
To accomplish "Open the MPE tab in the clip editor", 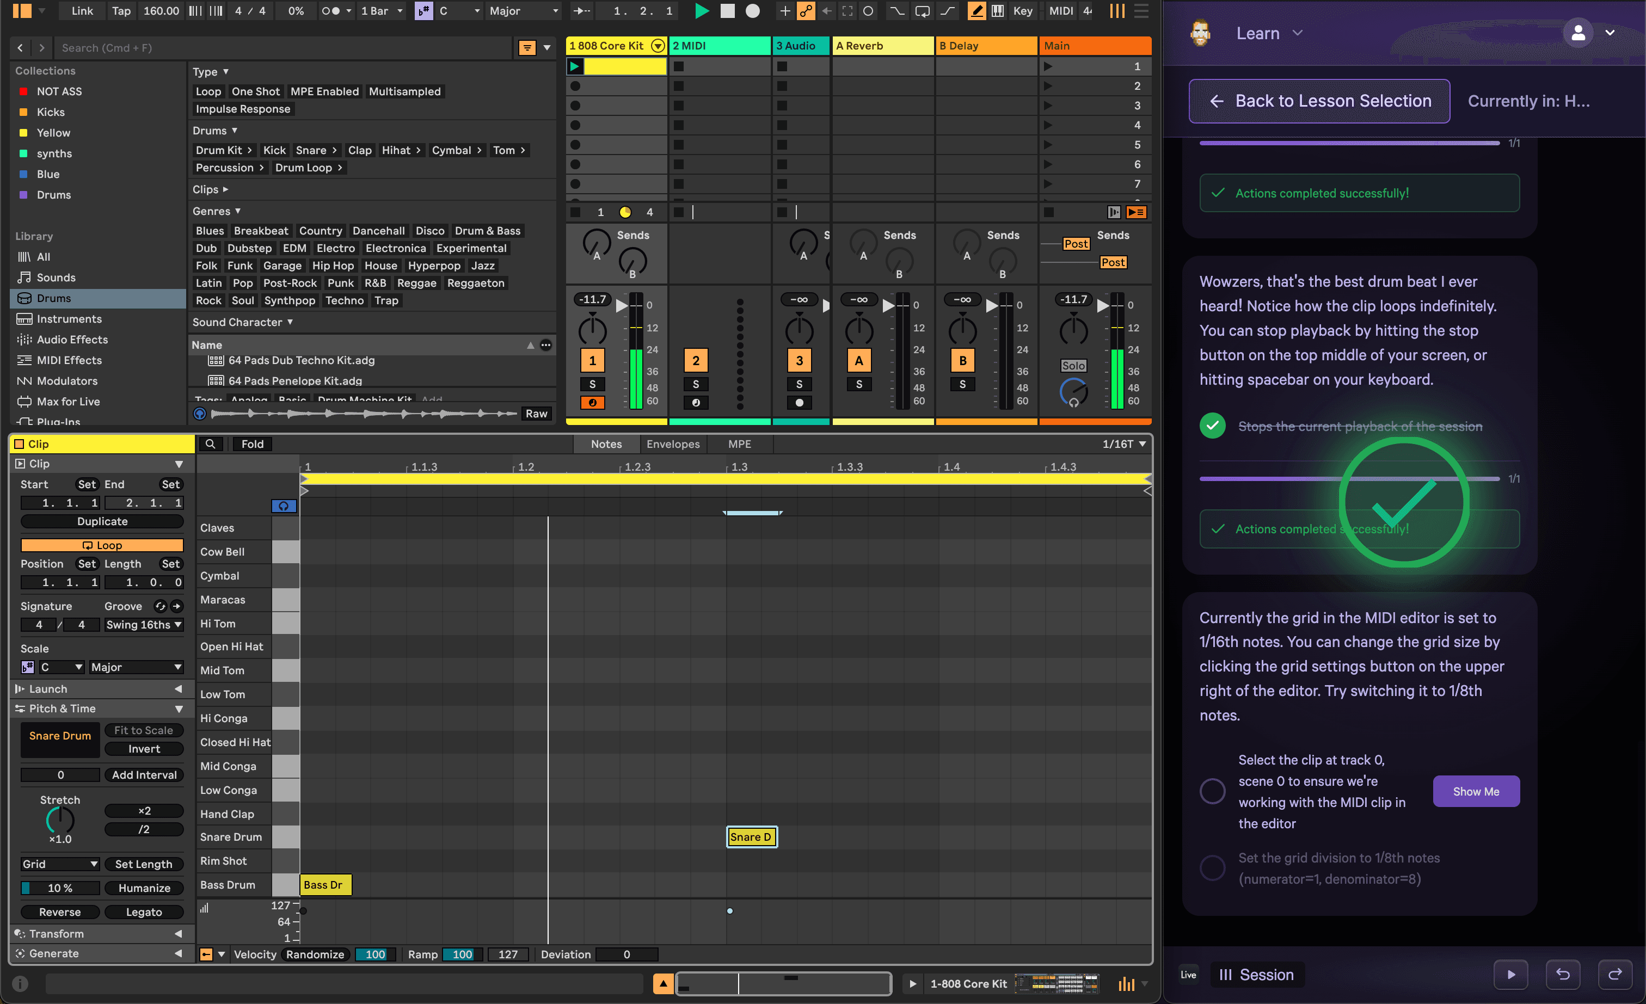I will [740, 444].
